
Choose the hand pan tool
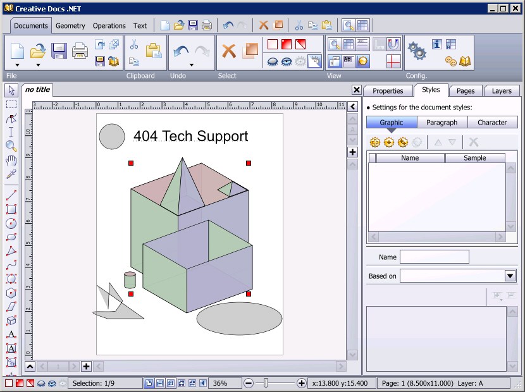point(11,161)
